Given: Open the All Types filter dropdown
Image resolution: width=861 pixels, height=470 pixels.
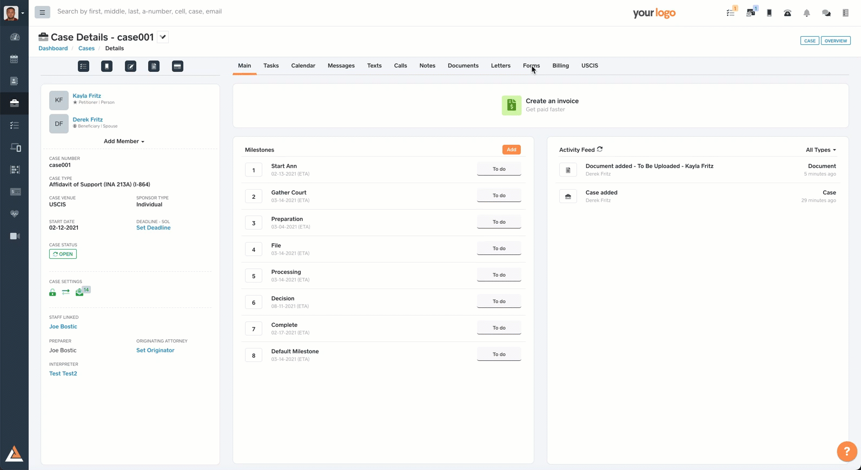Looking at the screenshot, I should [x=820, y=150].
